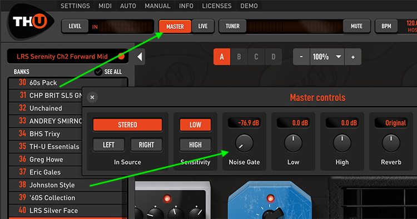This screenshot has width=417, height=219.
Task: Click the blue pedal's black knob
Action: tap(273, 213)
